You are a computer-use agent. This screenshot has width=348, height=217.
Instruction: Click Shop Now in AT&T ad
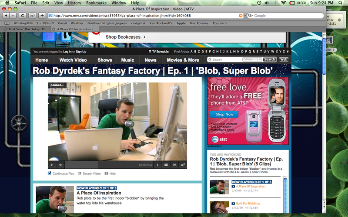coord(224,114)
